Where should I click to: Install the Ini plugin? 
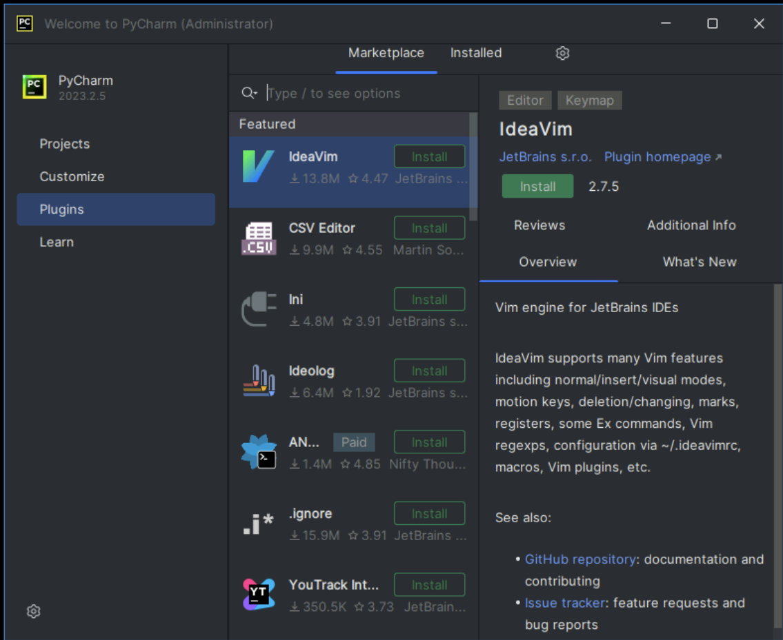point(430,299)
